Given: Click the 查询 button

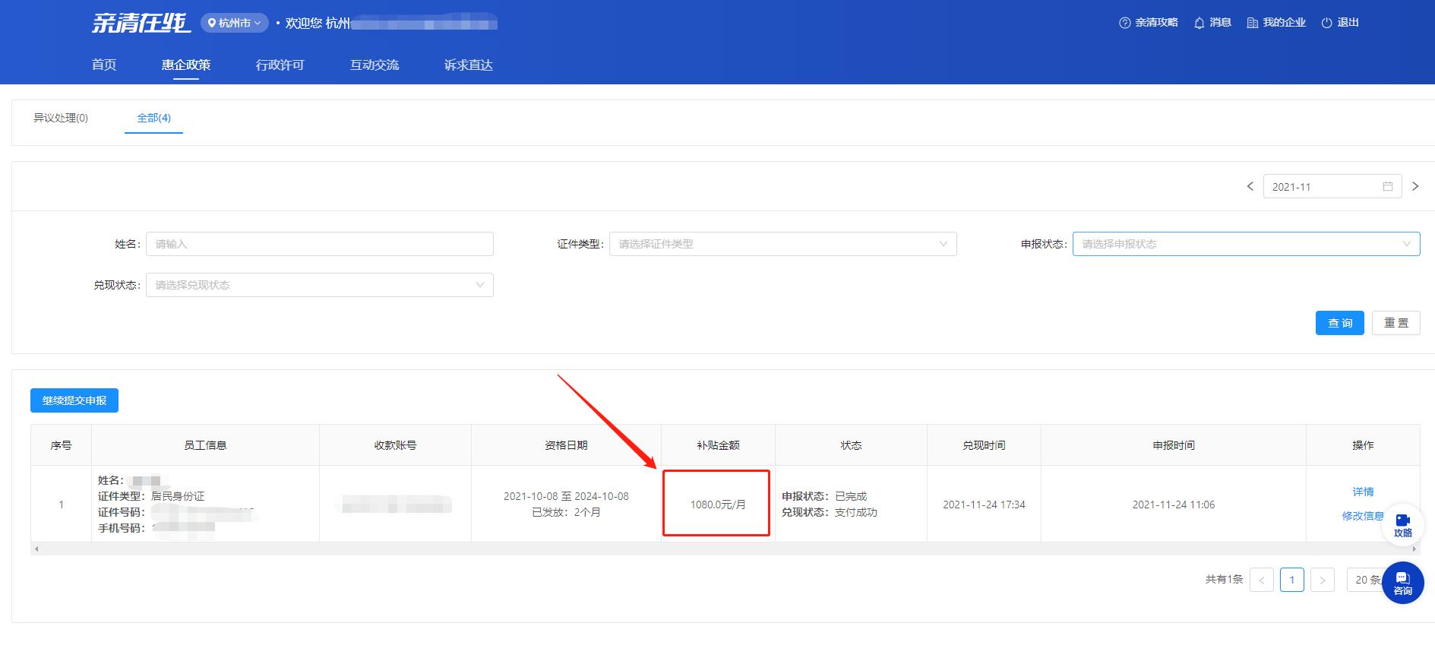Looking at the screenshot, I should click(x=1340, y=323).
